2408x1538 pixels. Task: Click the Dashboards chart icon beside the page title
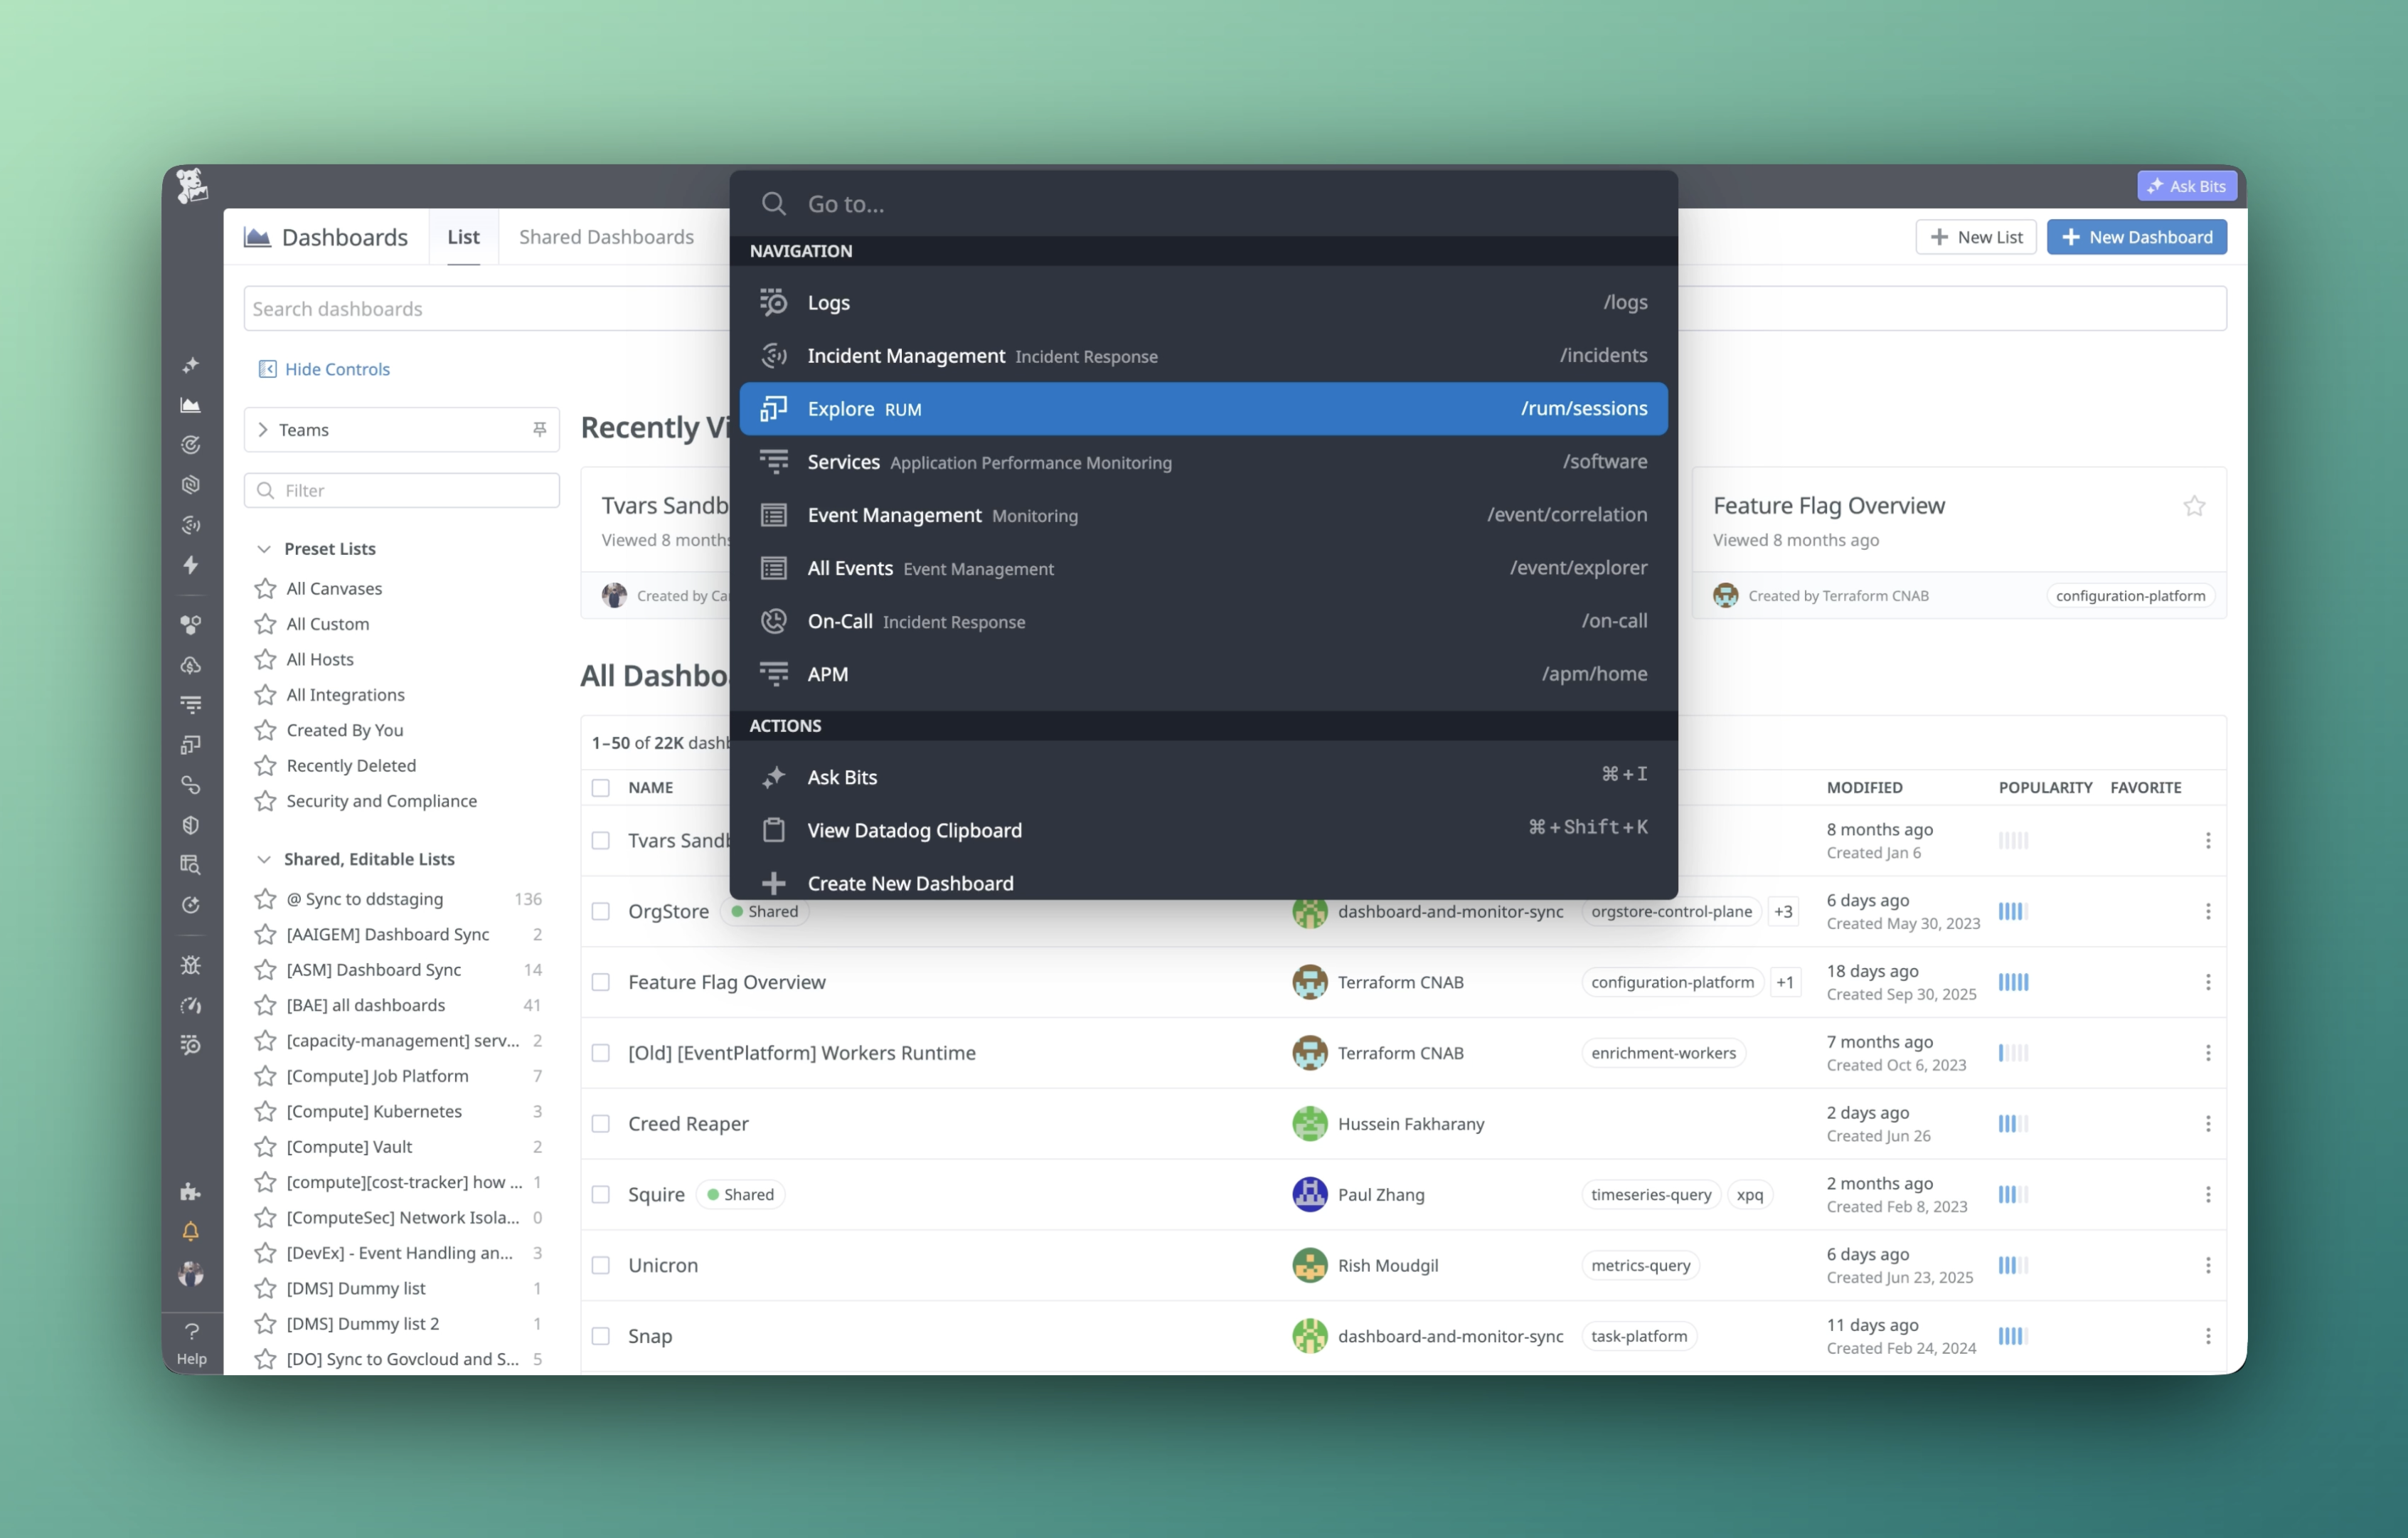tap(257, 237)
